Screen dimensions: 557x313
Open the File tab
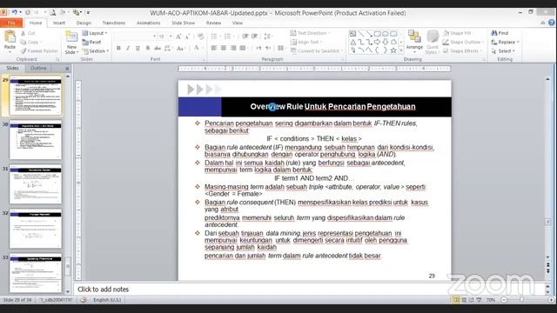click(x=11, y=23)
